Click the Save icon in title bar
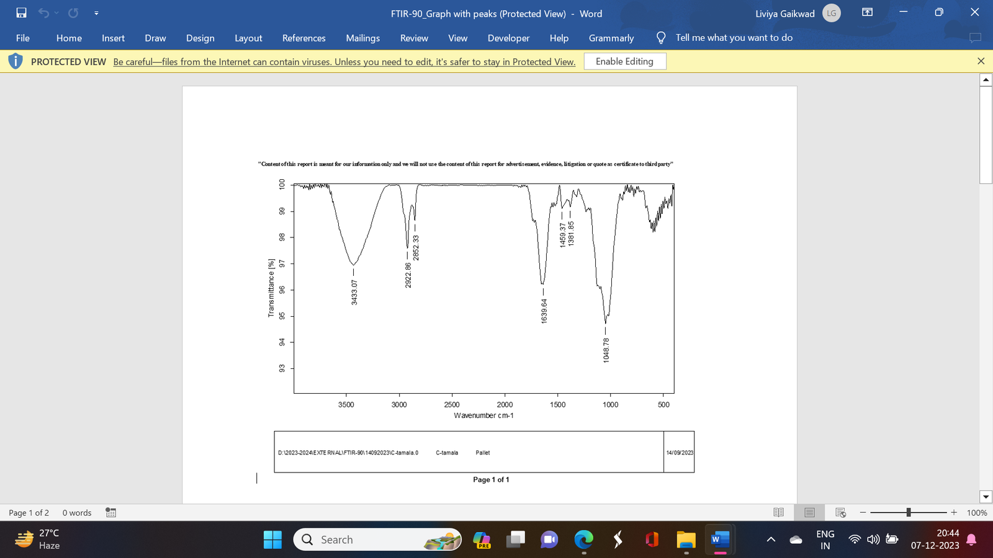 (22, 13)
